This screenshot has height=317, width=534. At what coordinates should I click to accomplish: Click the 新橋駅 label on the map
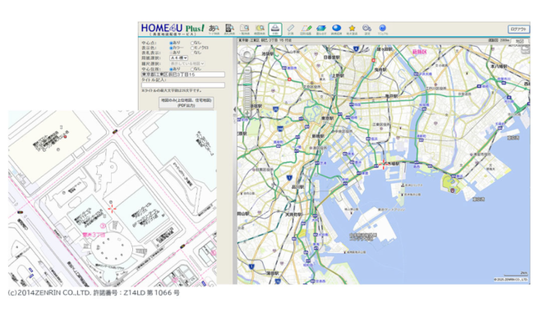point(318,136)
